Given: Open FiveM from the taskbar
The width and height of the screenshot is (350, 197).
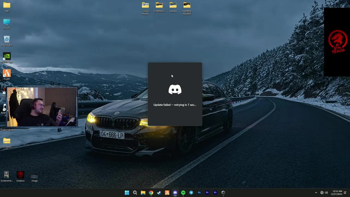Looking at the screenshot, I should point(167,193).
